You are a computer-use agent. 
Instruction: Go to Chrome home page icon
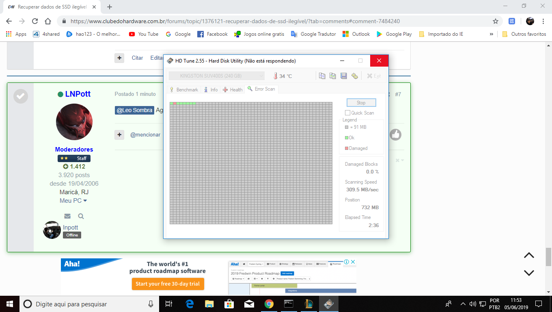tap(48, 21)
